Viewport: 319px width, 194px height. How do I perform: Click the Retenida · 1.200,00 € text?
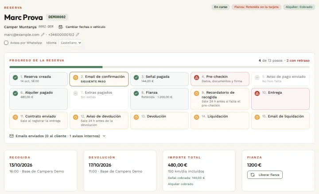click(157, 97)
